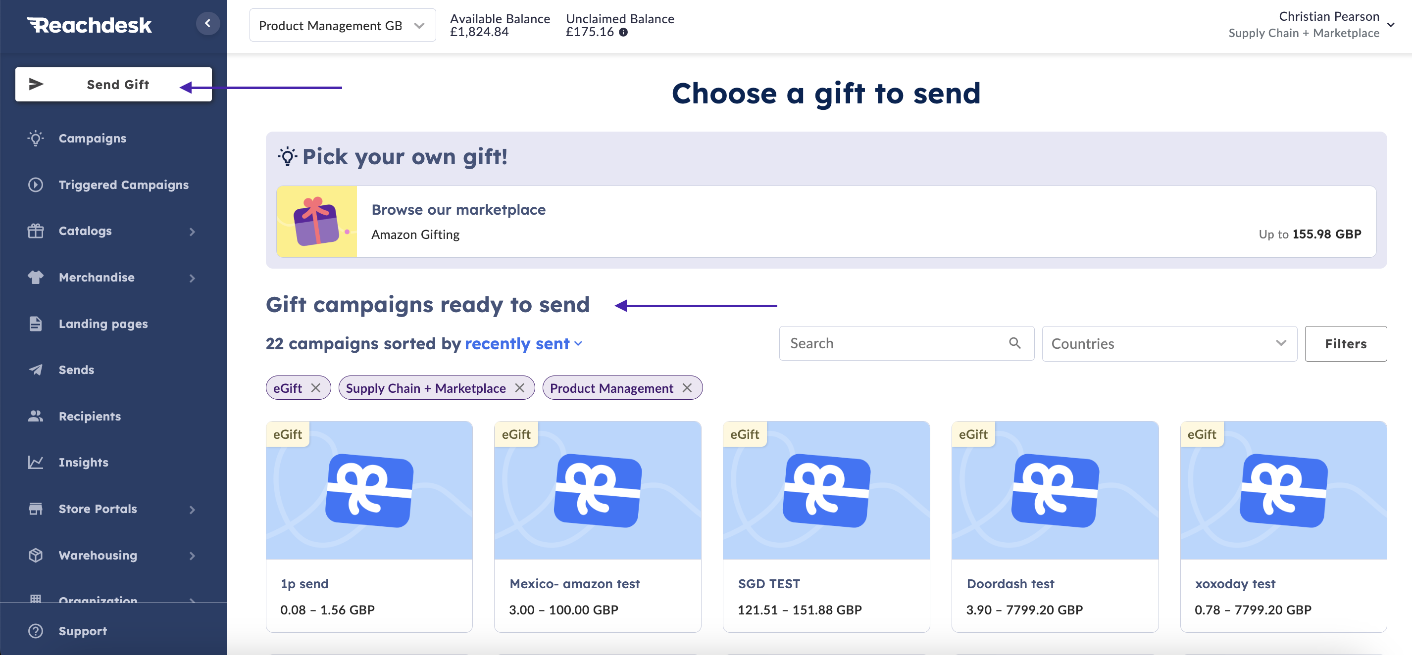Click the Support question mark icon
The image size is (1412, 655).
[x=36, y=631]
